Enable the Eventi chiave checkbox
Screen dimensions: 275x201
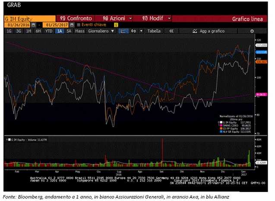click(79, 25)
